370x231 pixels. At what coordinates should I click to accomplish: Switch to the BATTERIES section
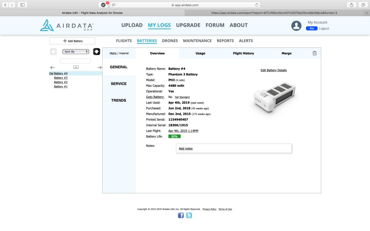point(147,41)
